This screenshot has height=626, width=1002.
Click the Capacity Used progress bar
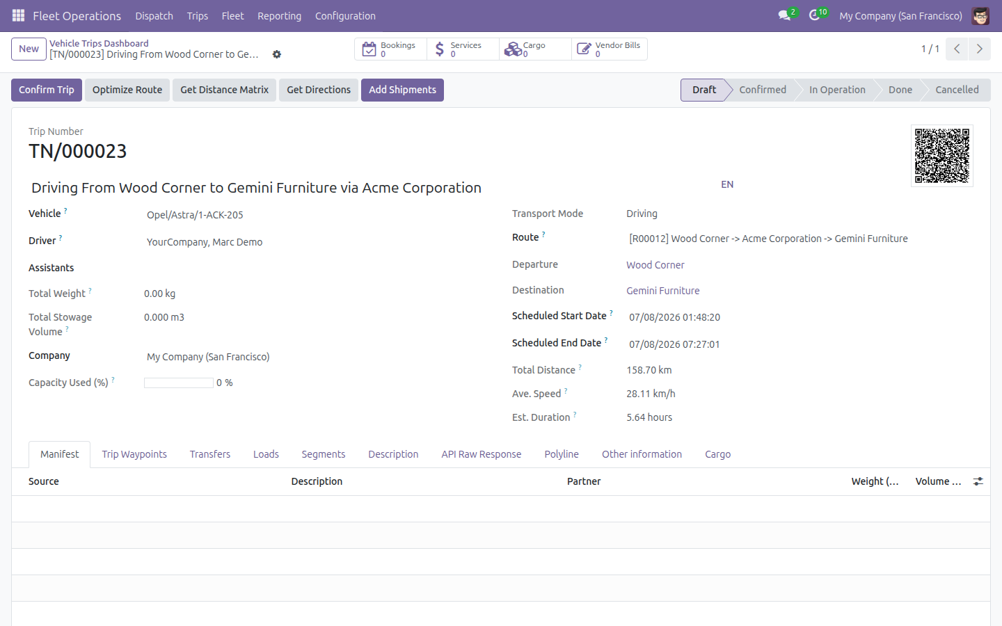pos(179,383)
